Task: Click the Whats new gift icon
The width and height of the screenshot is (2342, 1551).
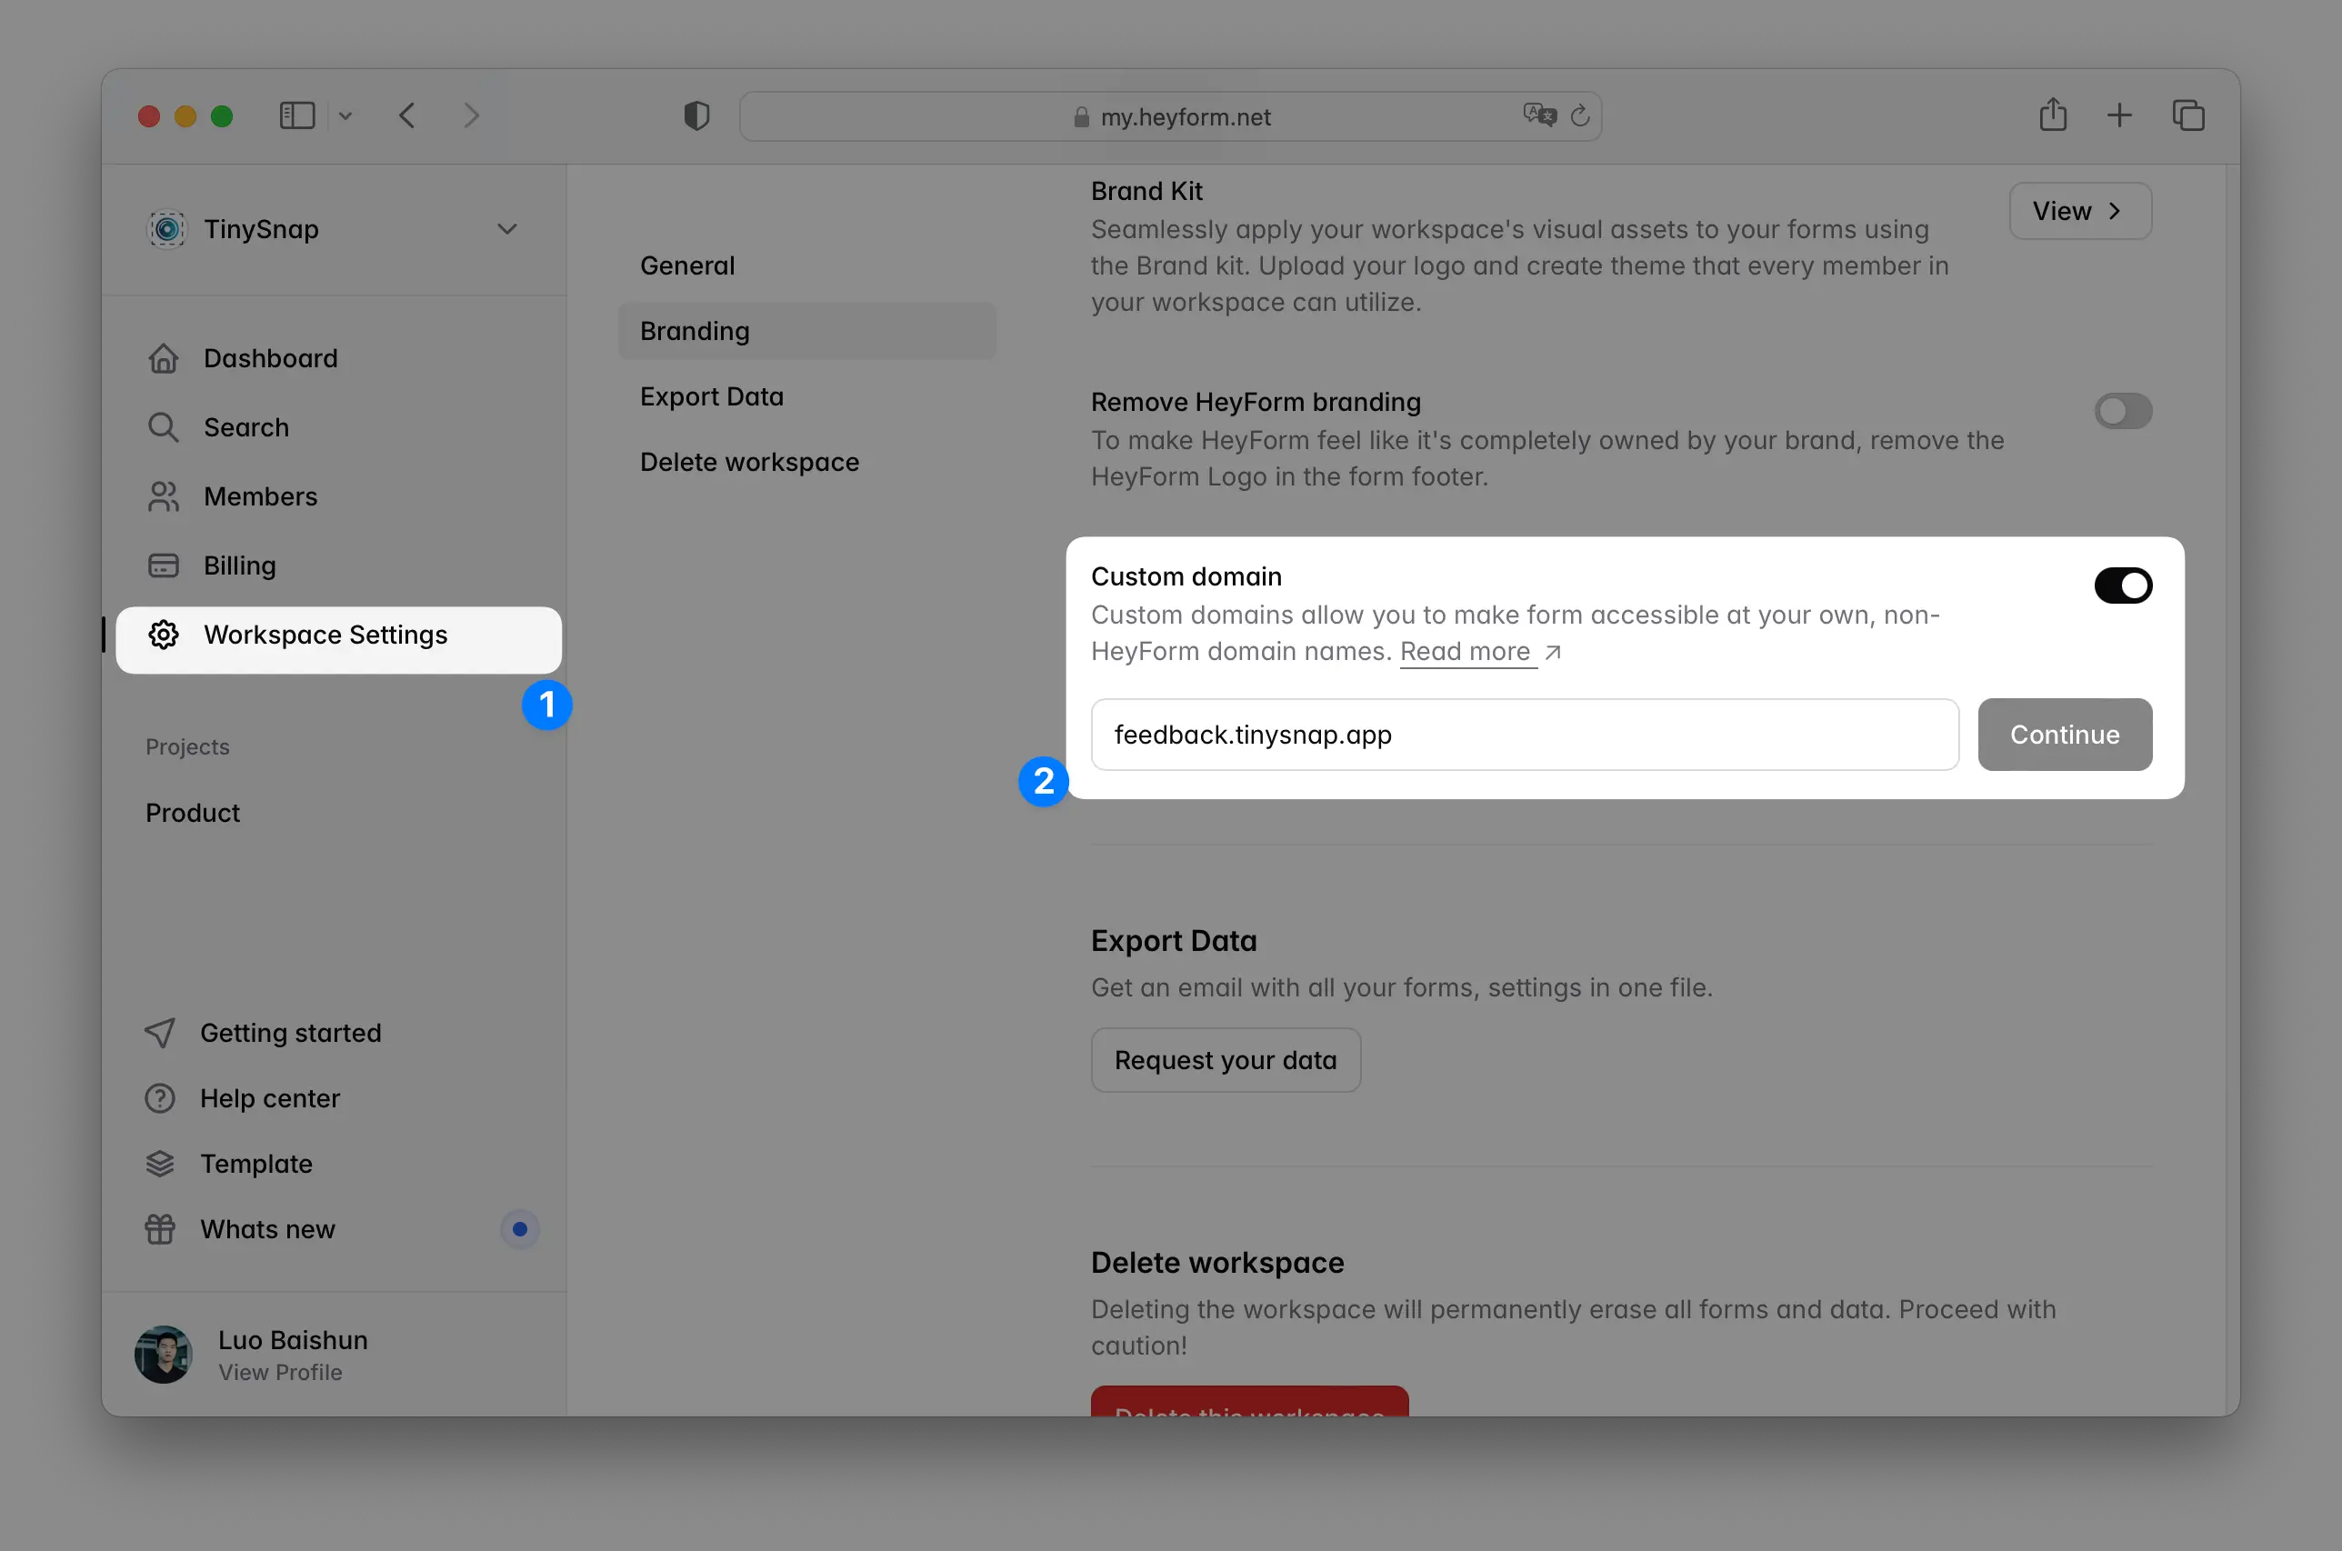Action: 161,1228
